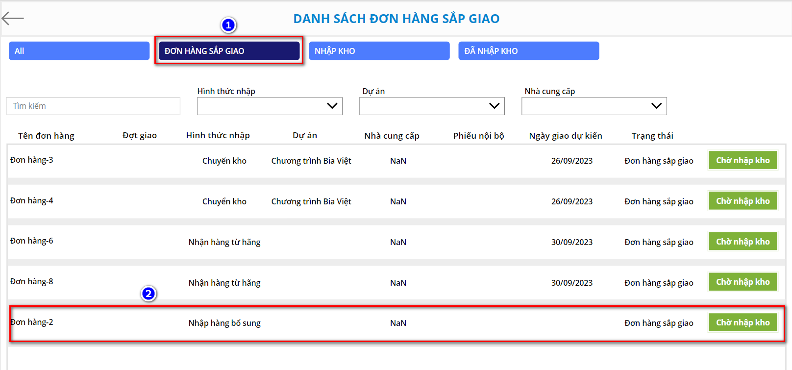The height and width of the screenshot is (370, 792).
Task: Expand the Dự án dropdown
Action: [432, 106]
